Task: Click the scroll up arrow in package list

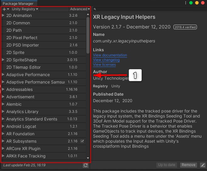Action: pos(88,14)
